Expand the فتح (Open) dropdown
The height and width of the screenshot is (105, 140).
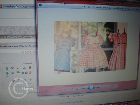tap(85, 7)
